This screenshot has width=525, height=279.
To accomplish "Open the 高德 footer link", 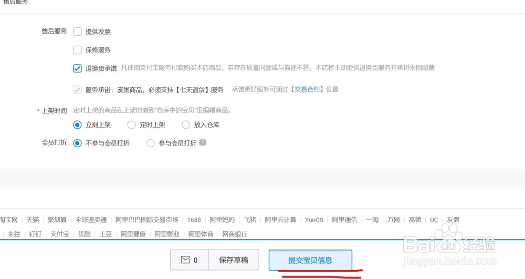I will (415, 220).
